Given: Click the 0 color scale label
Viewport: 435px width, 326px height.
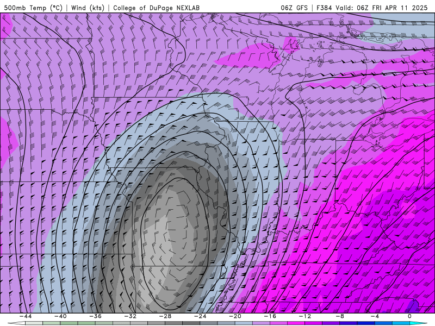Looking at the screenshot, I should coord(410,316).
